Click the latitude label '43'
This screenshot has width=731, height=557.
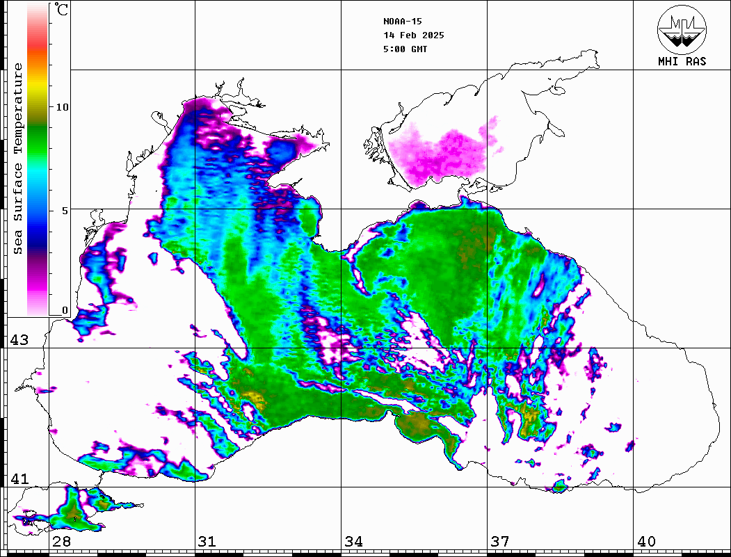19,340
